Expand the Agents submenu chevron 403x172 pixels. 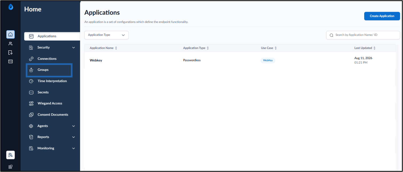73,126
